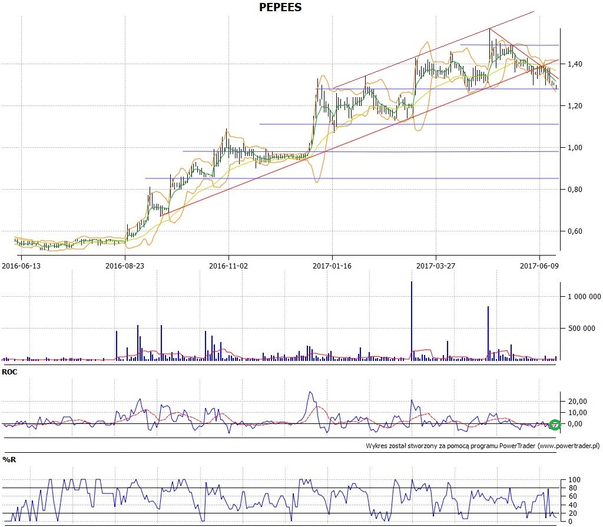Image resolution: width=603 pixels, height=527 pixels.
Task: Click the 2017-06-09 date label
Action: pos(539,266)
